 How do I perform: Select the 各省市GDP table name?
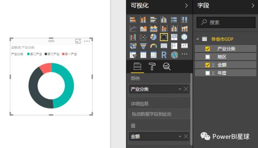point(222,39)
